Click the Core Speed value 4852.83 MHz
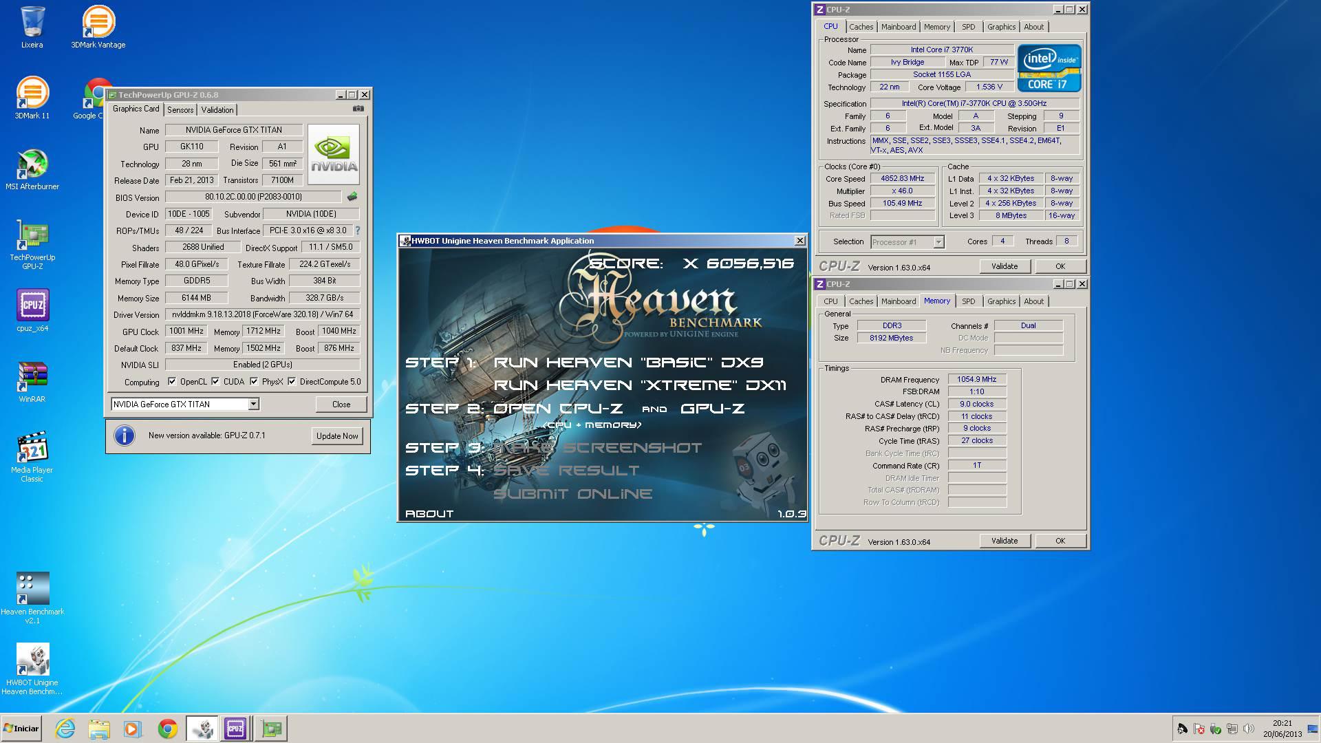 [902, 178]
